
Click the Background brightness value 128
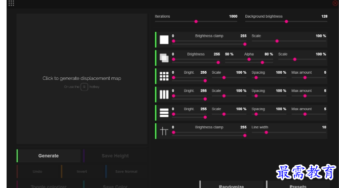(324, 16)
